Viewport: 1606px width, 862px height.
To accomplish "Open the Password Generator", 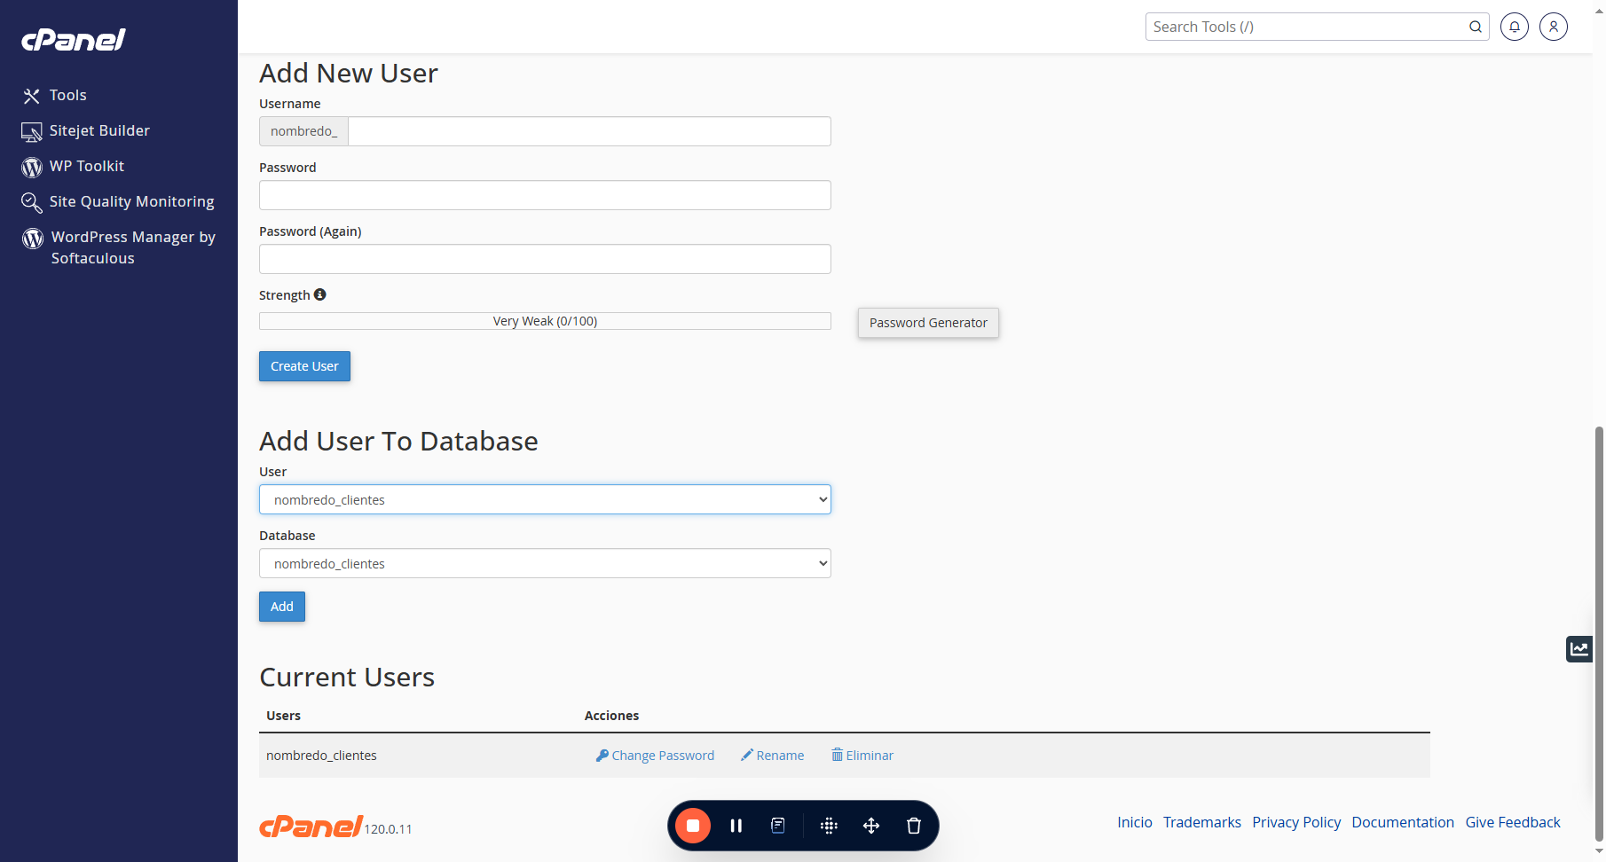I will 928,323.
